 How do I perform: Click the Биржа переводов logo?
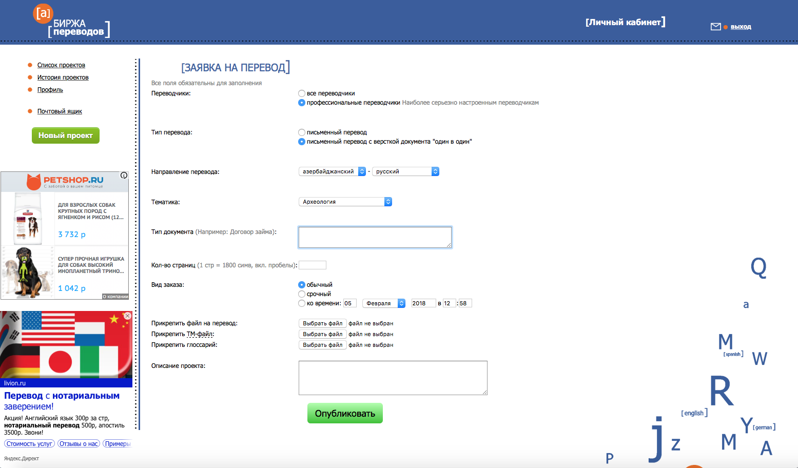pos(71,22)
